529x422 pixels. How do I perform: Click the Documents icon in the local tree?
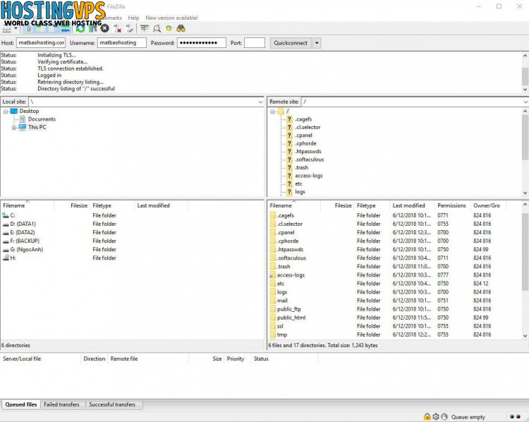(x=23, y=119)
